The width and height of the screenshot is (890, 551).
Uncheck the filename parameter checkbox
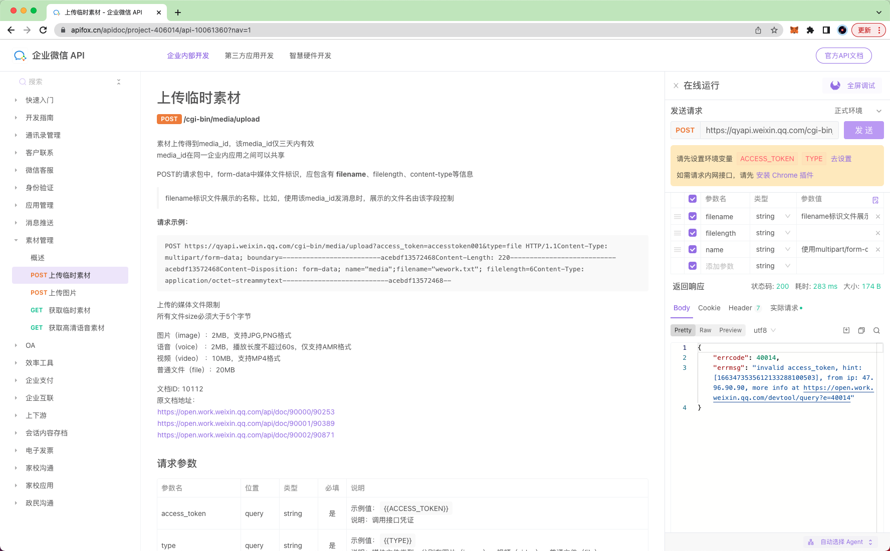click(693, 216)
